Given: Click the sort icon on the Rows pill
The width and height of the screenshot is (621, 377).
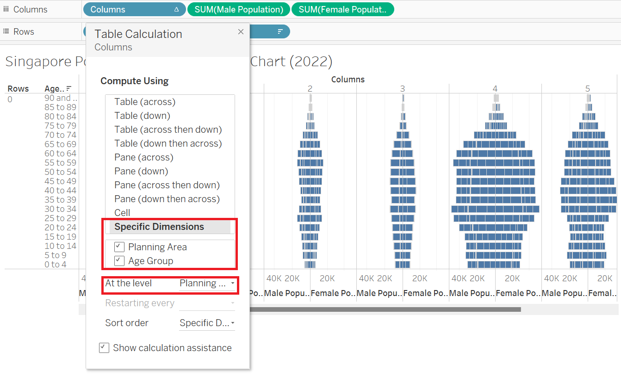Looking at the screenshot, I should click(x=280, y=32).
